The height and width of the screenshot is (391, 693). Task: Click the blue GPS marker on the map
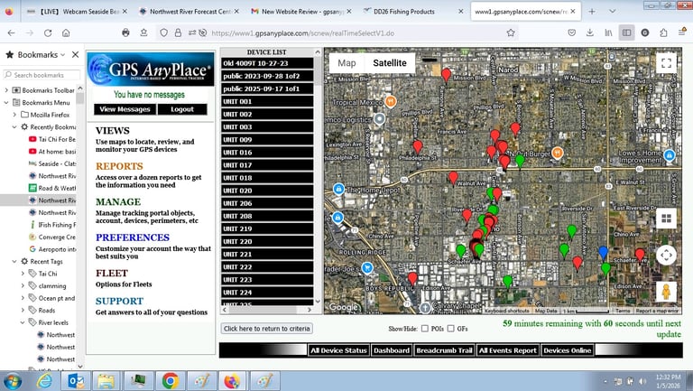click(603, 253)
